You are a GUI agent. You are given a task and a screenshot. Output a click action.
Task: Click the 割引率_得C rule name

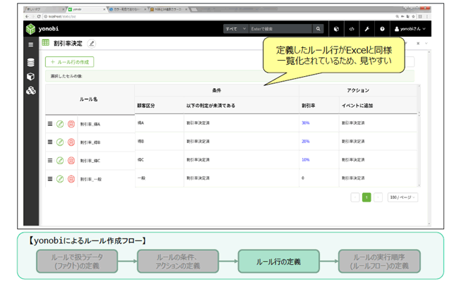coord(90,161)
